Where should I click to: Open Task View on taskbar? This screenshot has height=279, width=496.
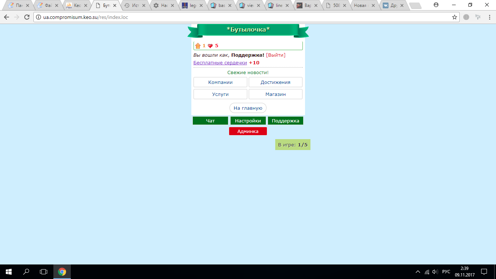pyautogui.click(x=44, y=271)
